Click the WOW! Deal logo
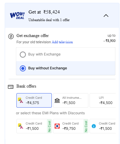The width and height of the screenshot is (120, 144). (17, 16)
